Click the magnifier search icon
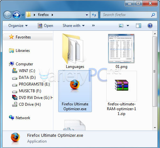Image resolution: width=160 pixels, height=148 pixels. pos(153,15)
